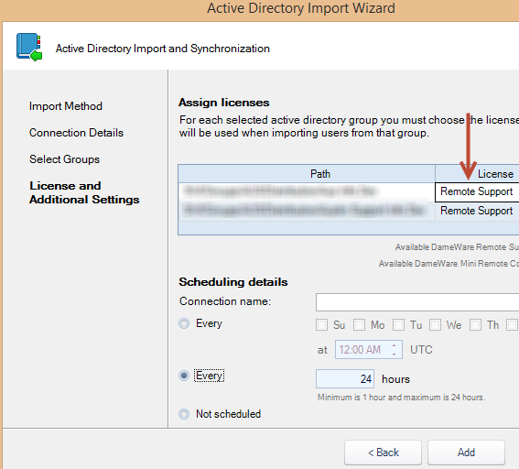Tick the Th day checkbox
The height and width of the screenshot is (469, 519).
click(475, 325)
